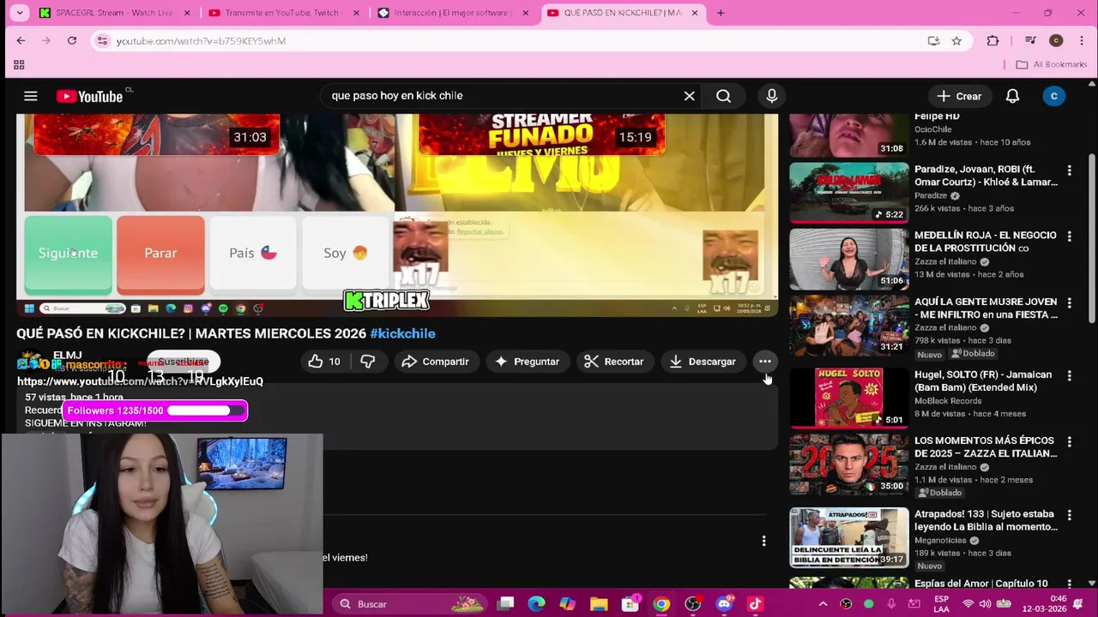Open Chrome extensions puzzle icon
Viewport: 1098px width, 617px height.
point(993,40)
